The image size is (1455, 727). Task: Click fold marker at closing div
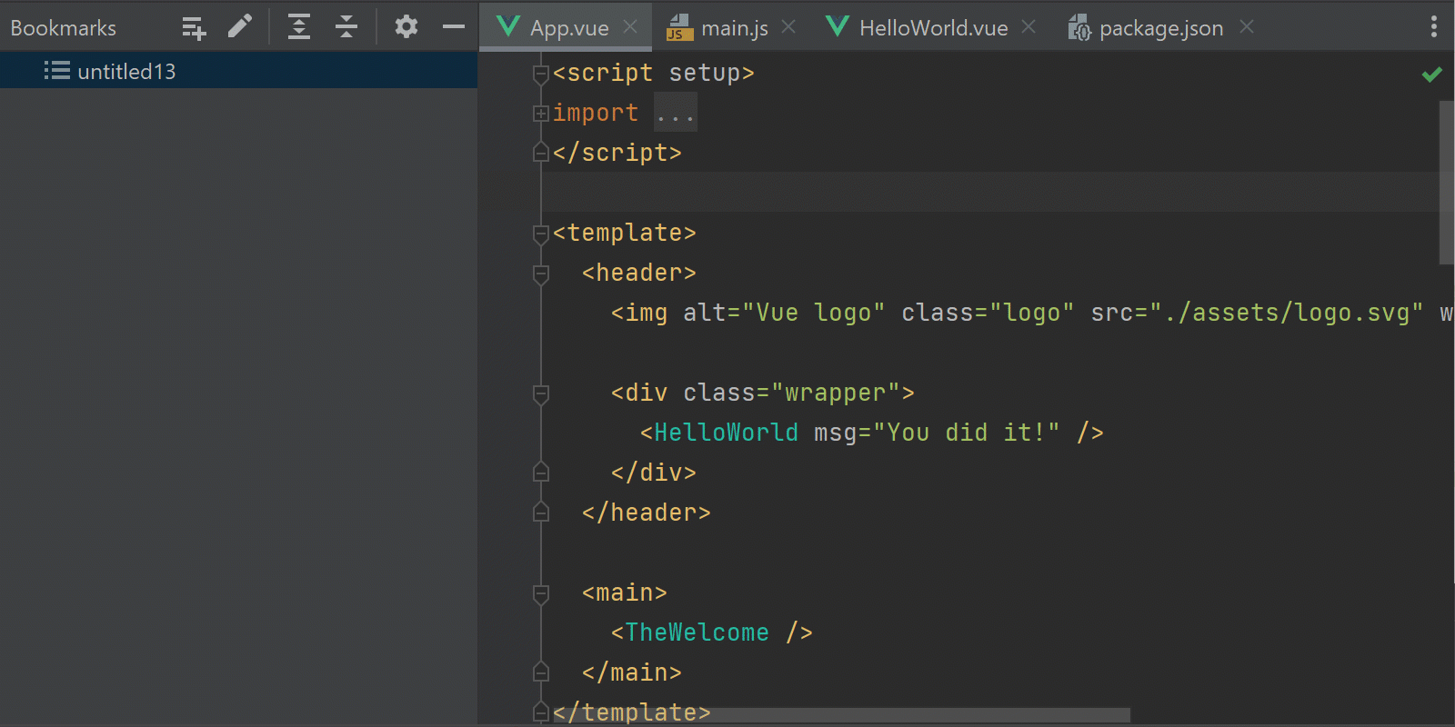click(541, 473)
